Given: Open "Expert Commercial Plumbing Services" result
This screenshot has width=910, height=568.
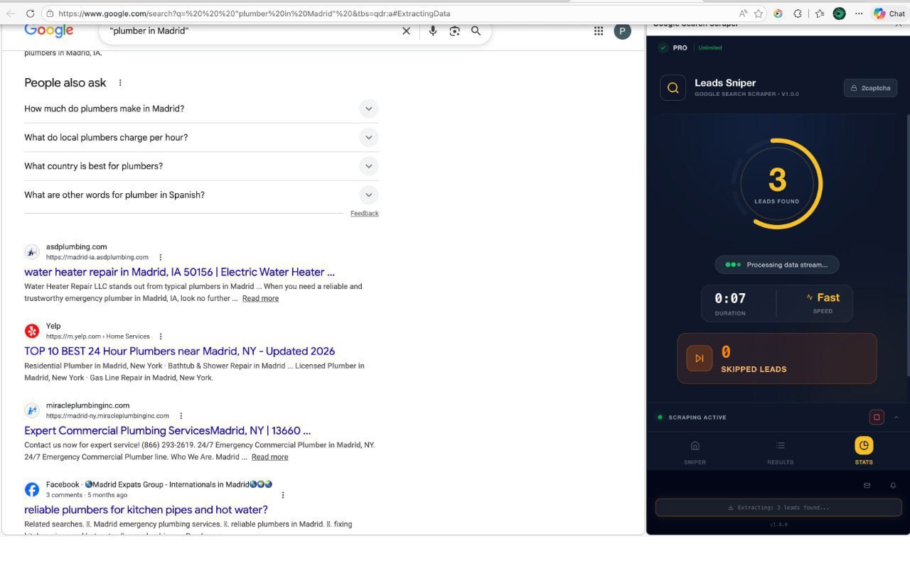Looking at the screenshot, I should [167, 430].
